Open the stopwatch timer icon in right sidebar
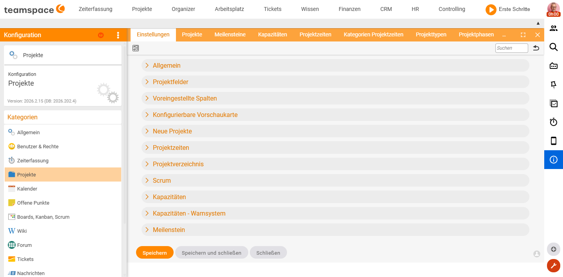 pyautogui.click(x=554, y=122)
